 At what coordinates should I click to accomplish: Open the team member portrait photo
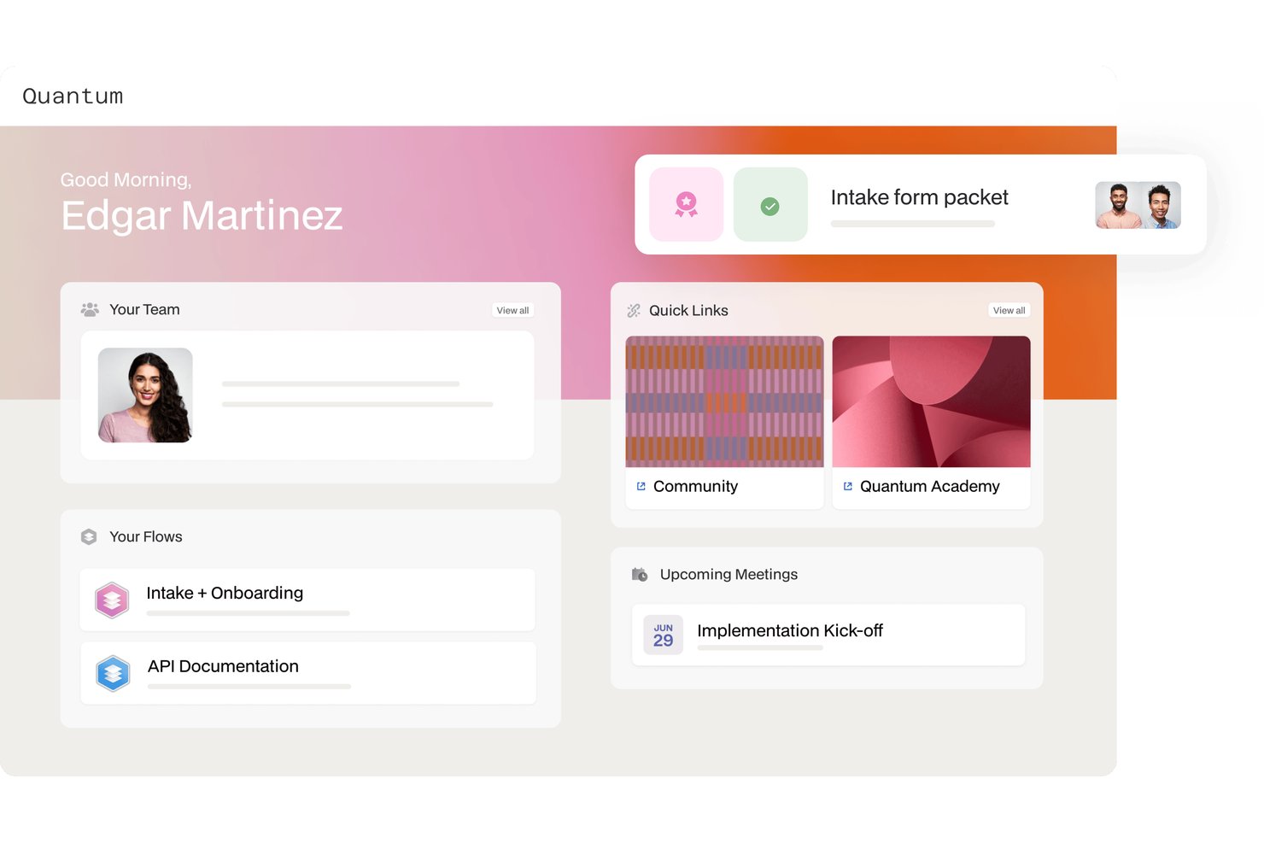tap(145, 395)
